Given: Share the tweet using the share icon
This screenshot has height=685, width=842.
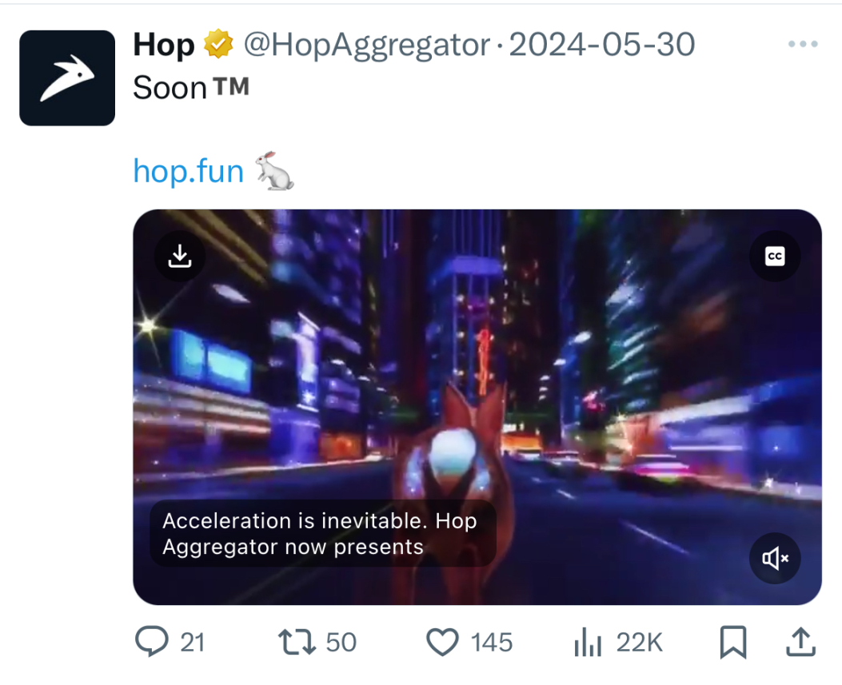Looking at the screenshot, I should (802, 642).
